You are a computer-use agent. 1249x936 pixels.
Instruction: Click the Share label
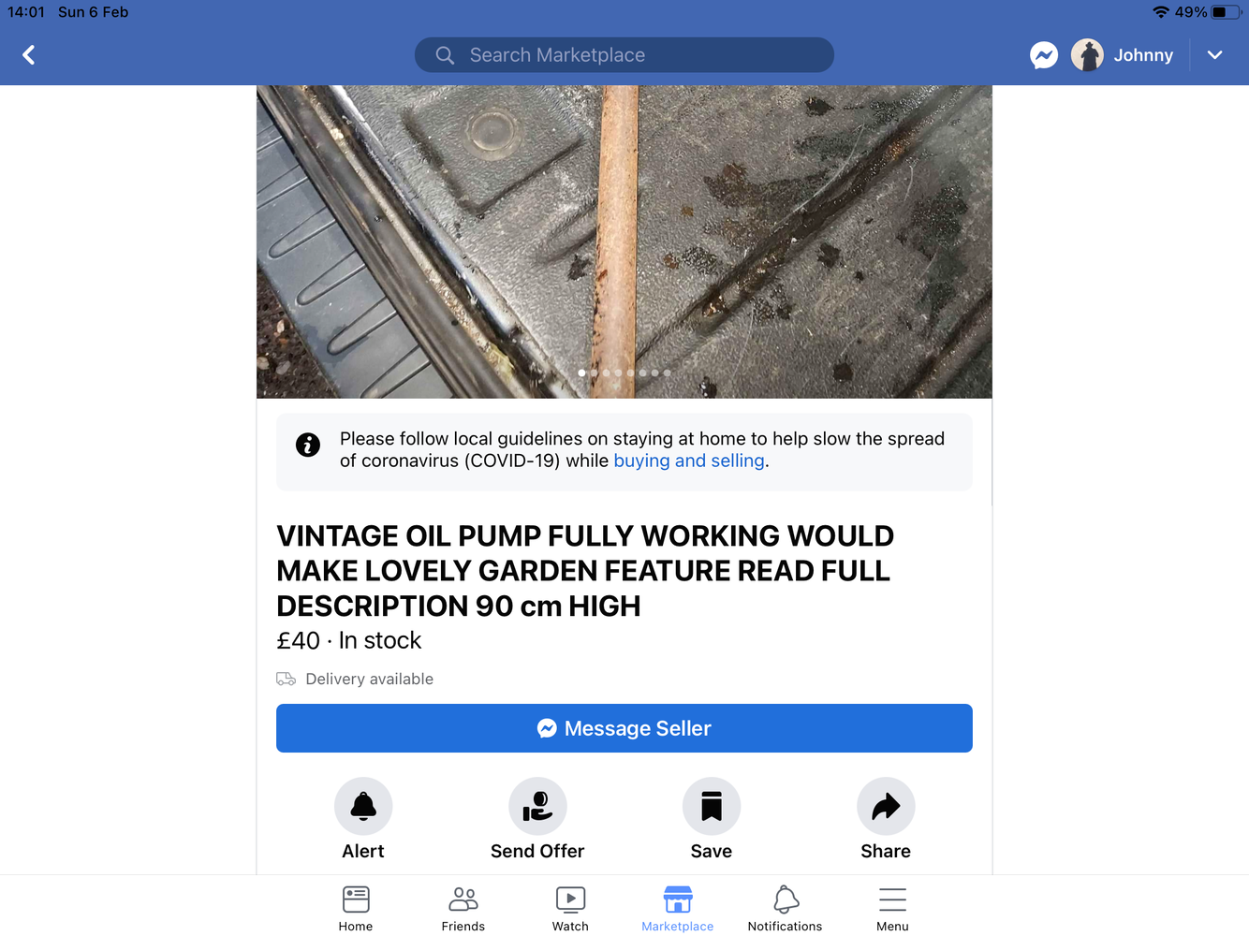886,851
